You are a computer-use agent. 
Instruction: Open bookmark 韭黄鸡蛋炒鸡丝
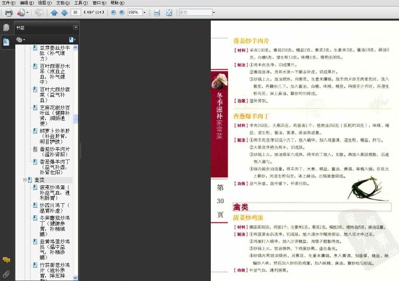[55, 249]
